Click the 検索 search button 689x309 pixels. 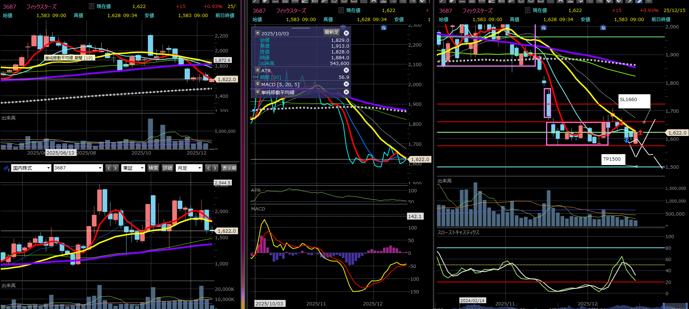click(x=153, y=168)
